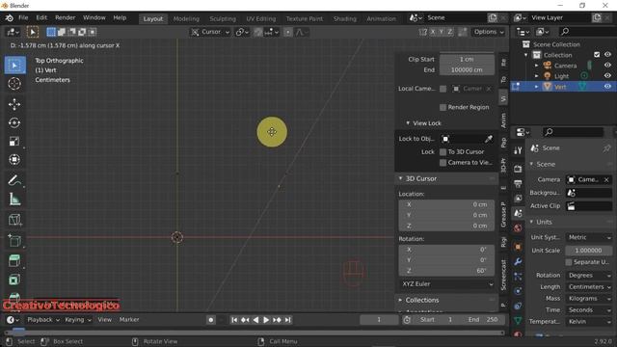Viewport: 617px width, 347px height.
Task: Select the Extrude Region tool
Action: (x=14, y=240)
